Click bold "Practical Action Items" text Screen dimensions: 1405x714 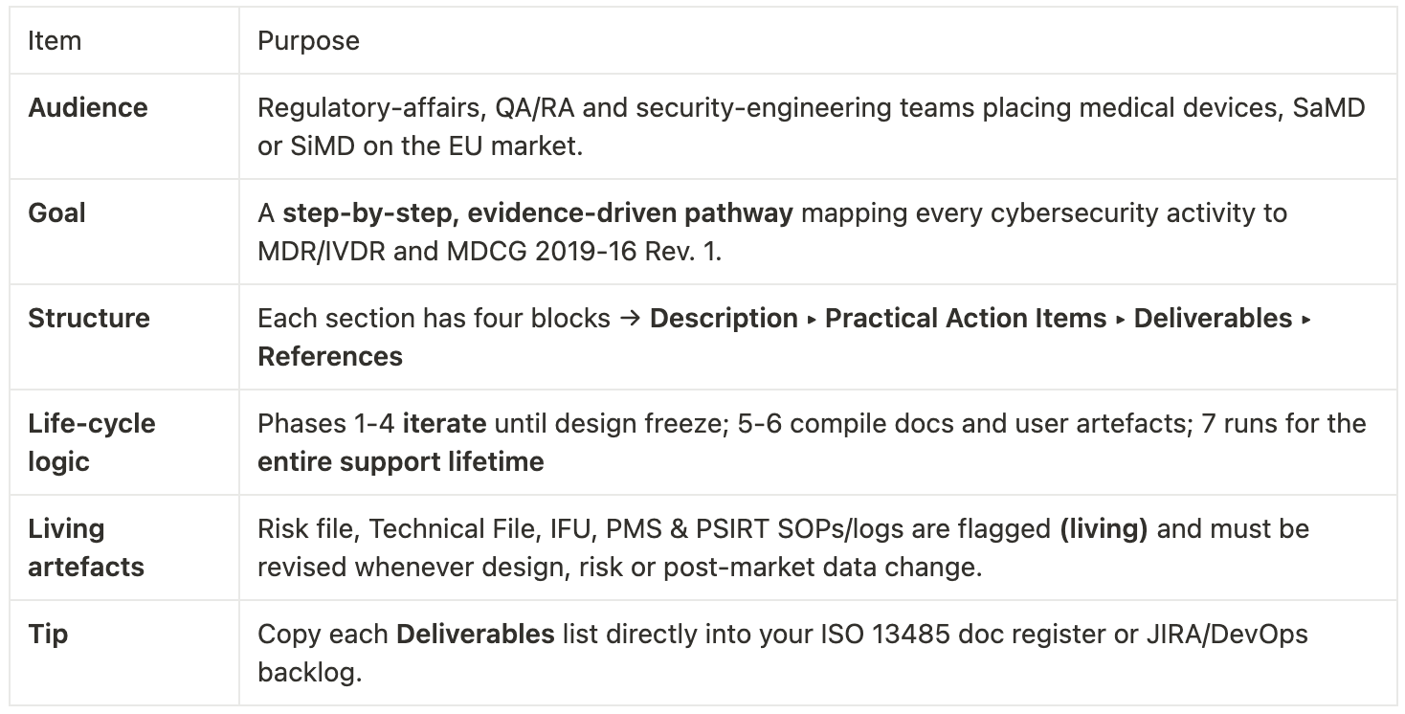point(965,318)
